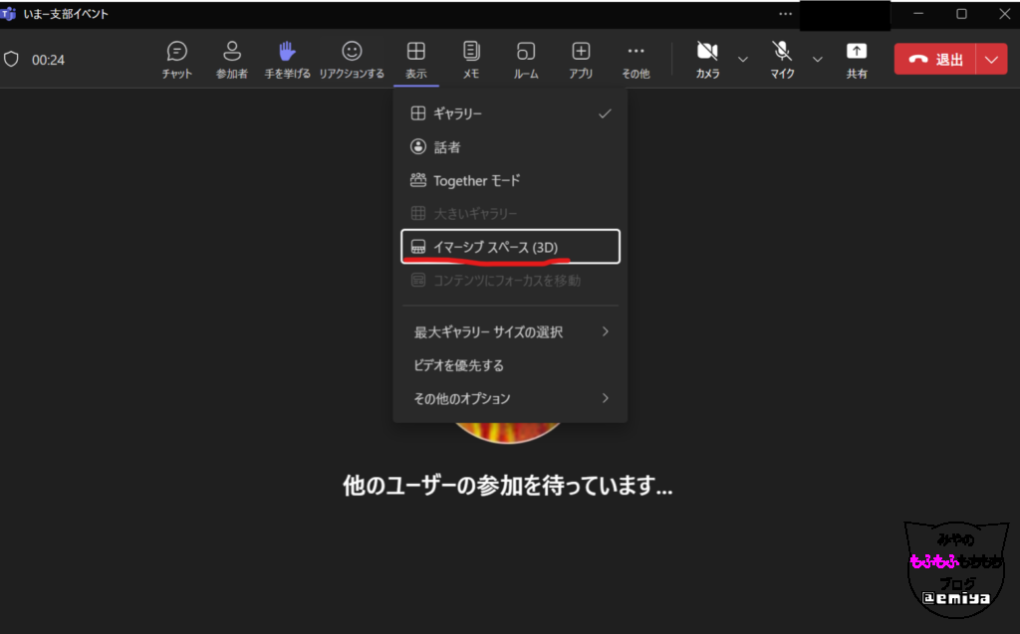Expand camera options dropdown arrow
Image resolution: width=1020 pixels, height=634 pixels.
(x=742, y=60)
